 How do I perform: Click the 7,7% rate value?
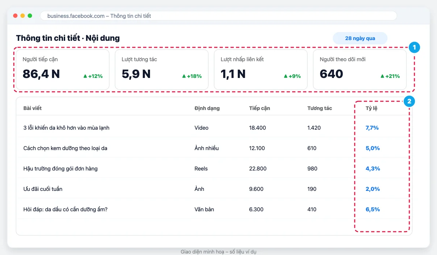click(373, 128)
